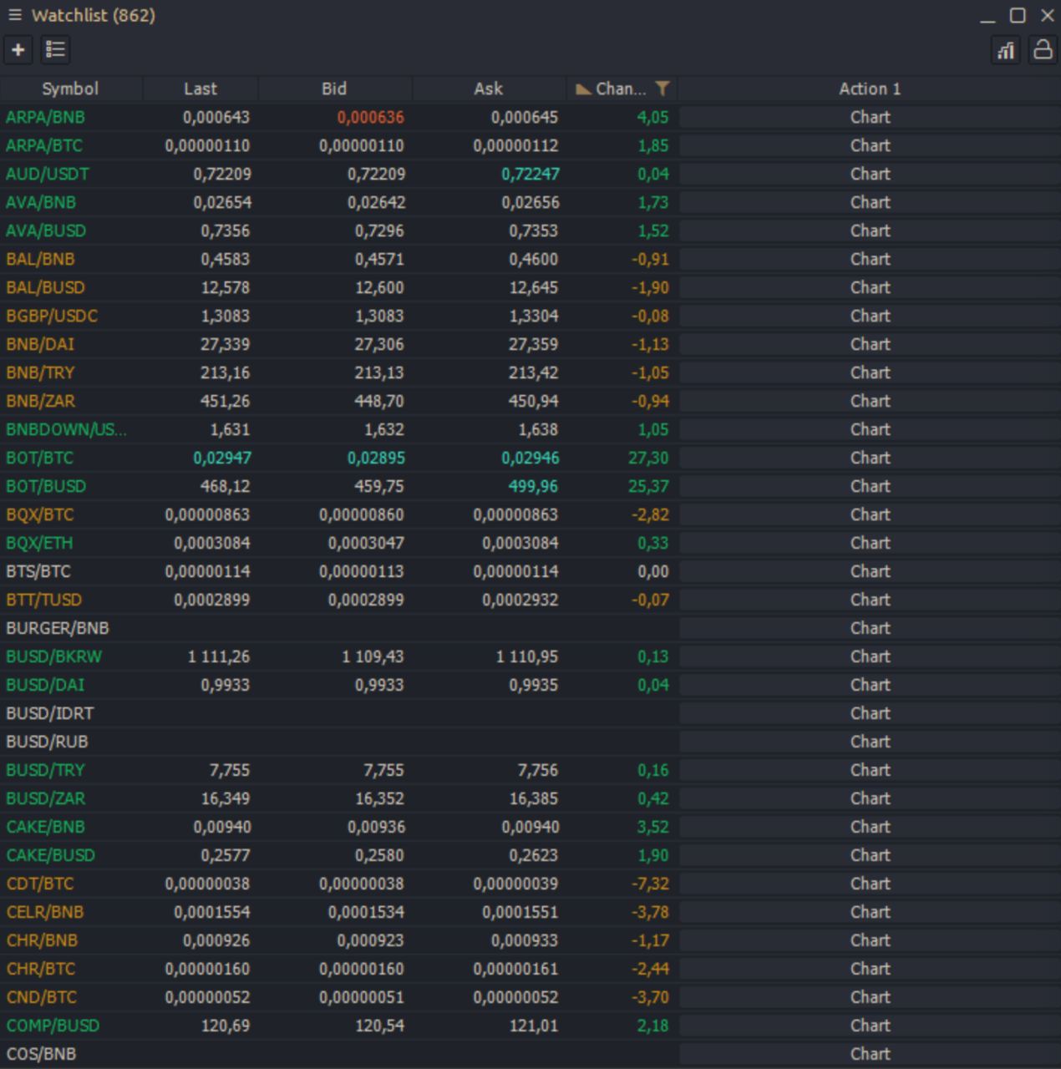Select the BUSD/DAI symbol

pyautogui.click(x=45, y=685)
